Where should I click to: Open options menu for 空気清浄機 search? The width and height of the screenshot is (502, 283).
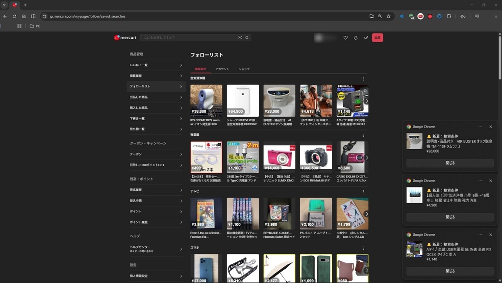click(363, 79)
